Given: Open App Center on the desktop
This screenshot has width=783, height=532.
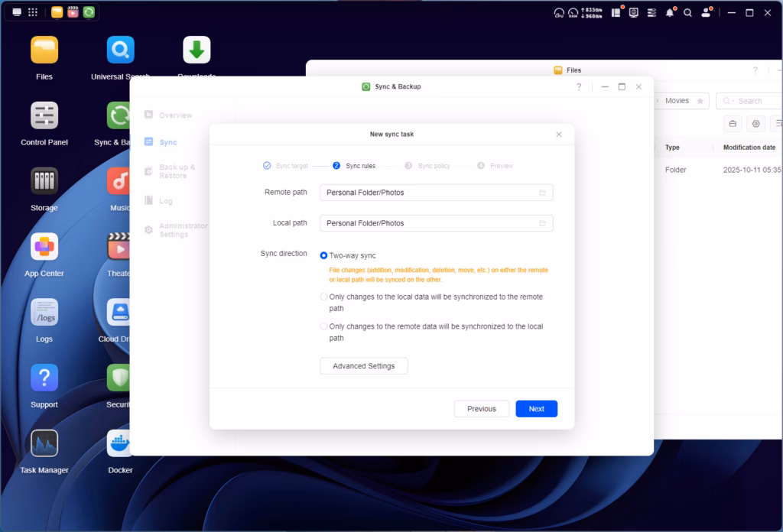Looking at the screenshot, I should (x=44, y=248).
